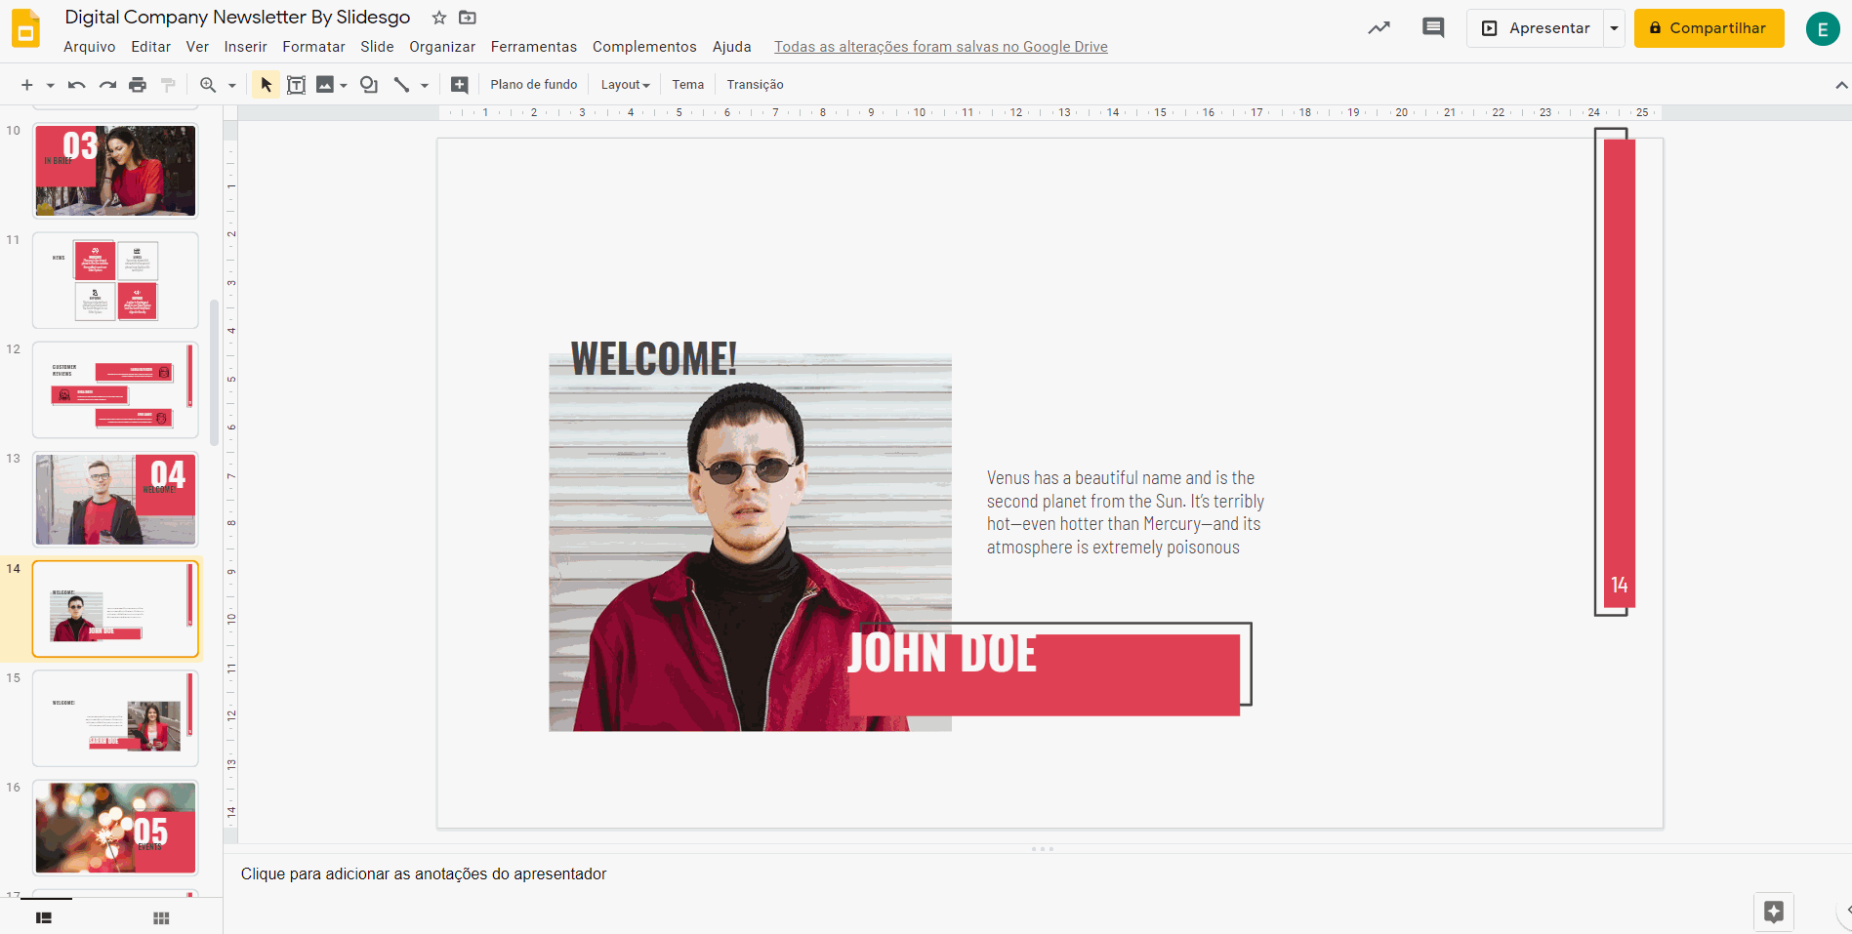Select the man's photo on slide
The image size is (1852, 934).
(750, 543)
